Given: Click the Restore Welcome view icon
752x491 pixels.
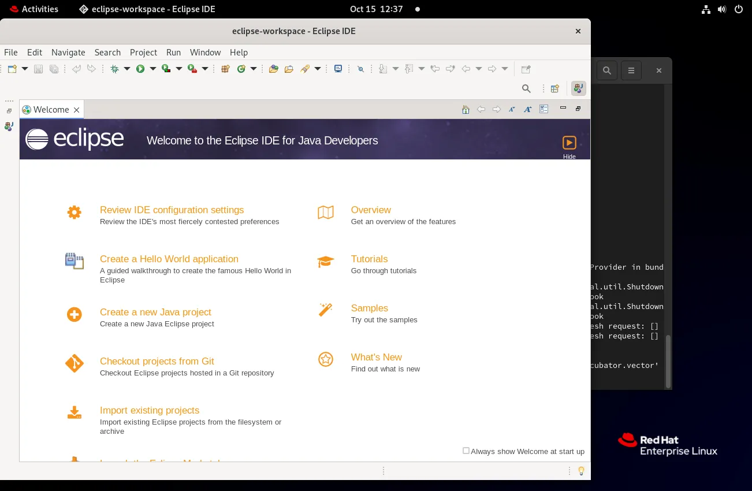Looking at the screenshot, I should click(578, 109).
